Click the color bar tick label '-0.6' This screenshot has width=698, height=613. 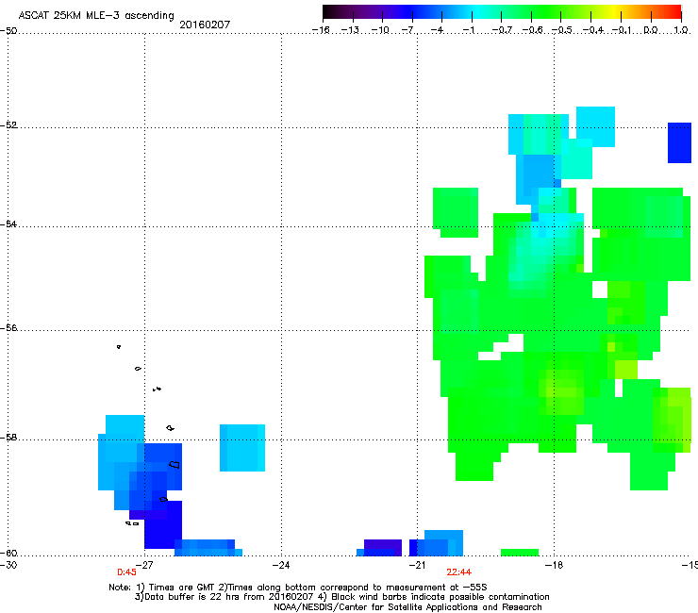click(x=532, y=30)
